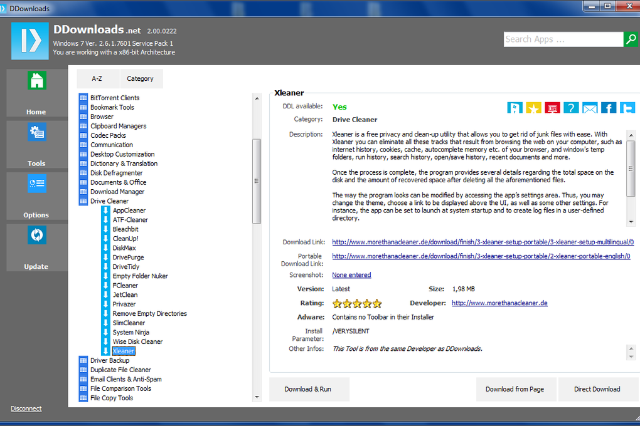Screen dimensions: 640x426
Task: Click the description scrollbar down arrow
Action: click(631, 222)
